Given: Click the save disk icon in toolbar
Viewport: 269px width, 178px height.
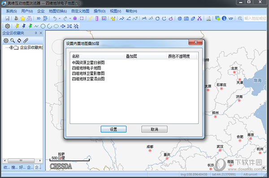Looking at the screenshot, I should tap(7, 18).
